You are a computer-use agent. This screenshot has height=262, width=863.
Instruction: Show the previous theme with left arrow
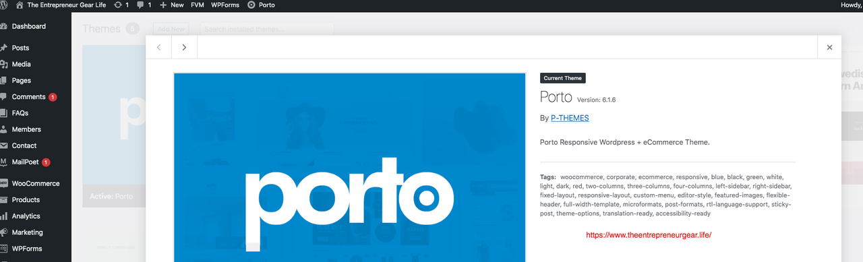(159, 47)
